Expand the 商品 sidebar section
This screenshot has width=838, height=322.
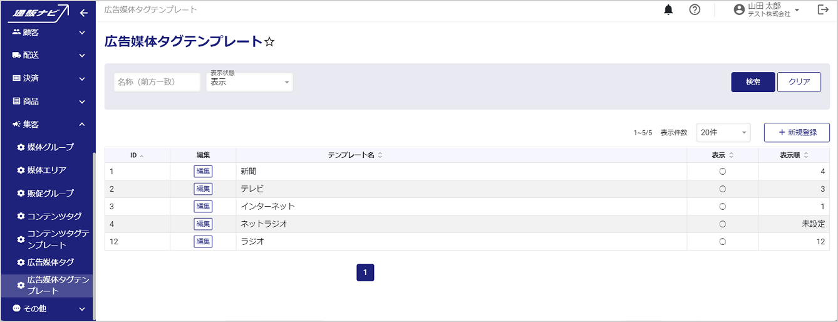[47, 101]
